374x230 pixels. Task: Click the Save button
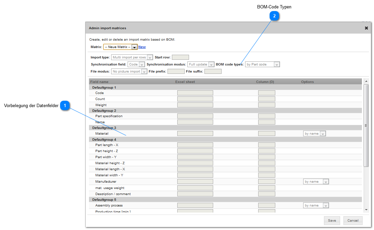[332, 221]
